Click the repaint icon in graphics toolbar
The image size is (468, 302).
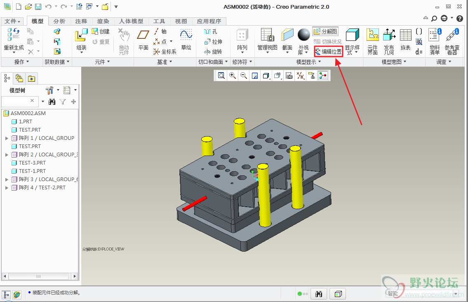coord(255,75)
